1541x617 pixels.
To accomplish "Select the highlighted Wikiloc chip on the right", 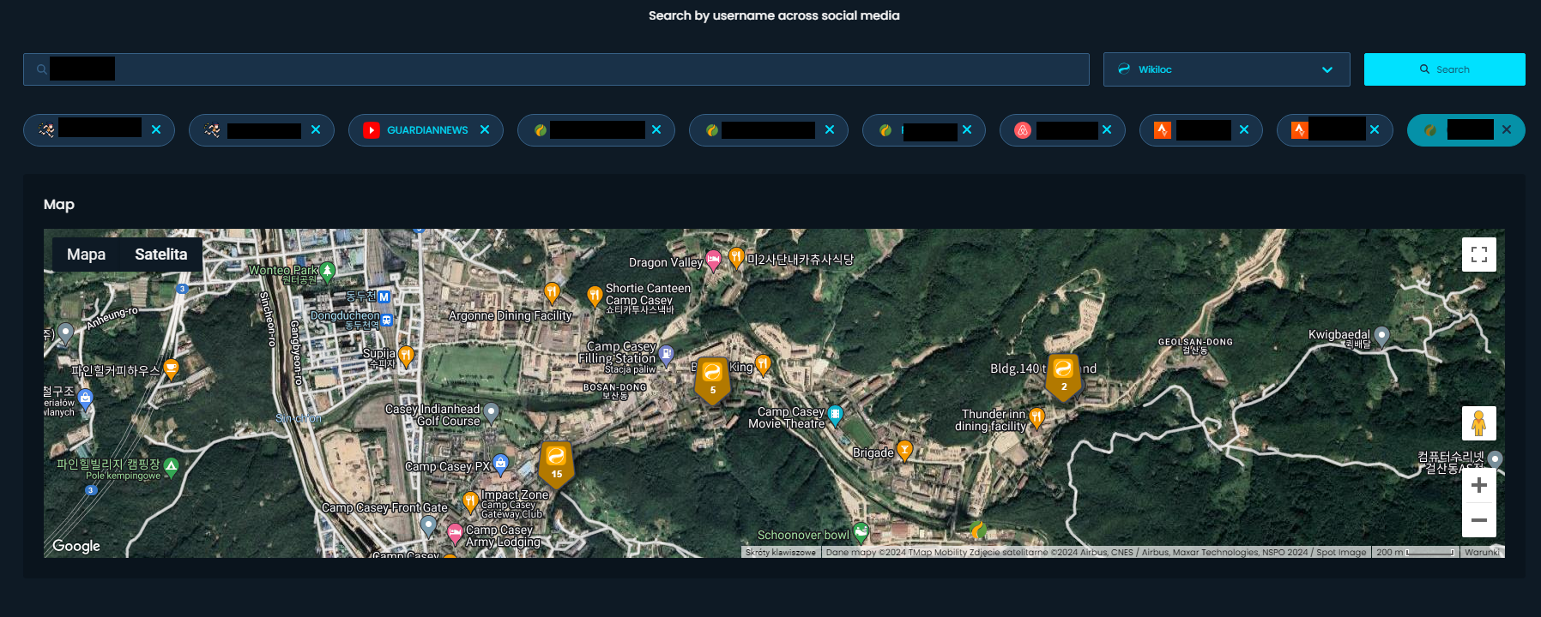I will click(1465, 130).
